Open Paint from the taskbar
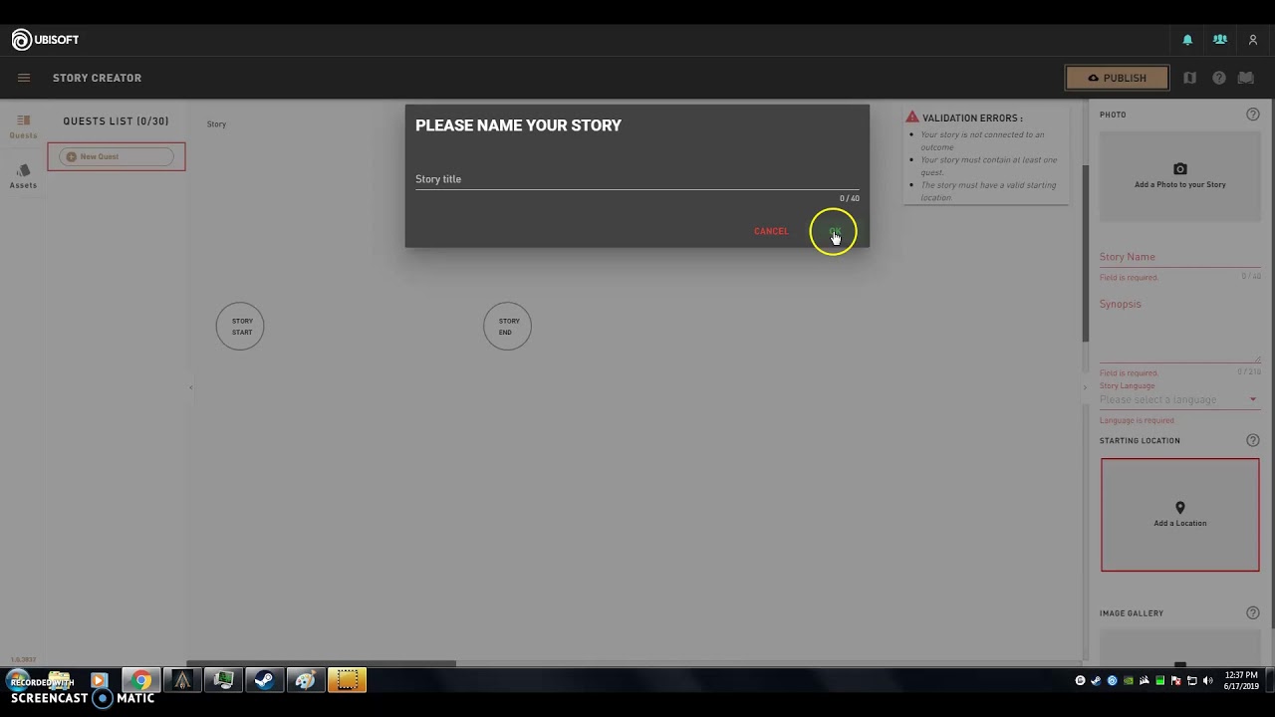Image resolution: width=1275 pixels, height=717 pixels. point(305,681)
